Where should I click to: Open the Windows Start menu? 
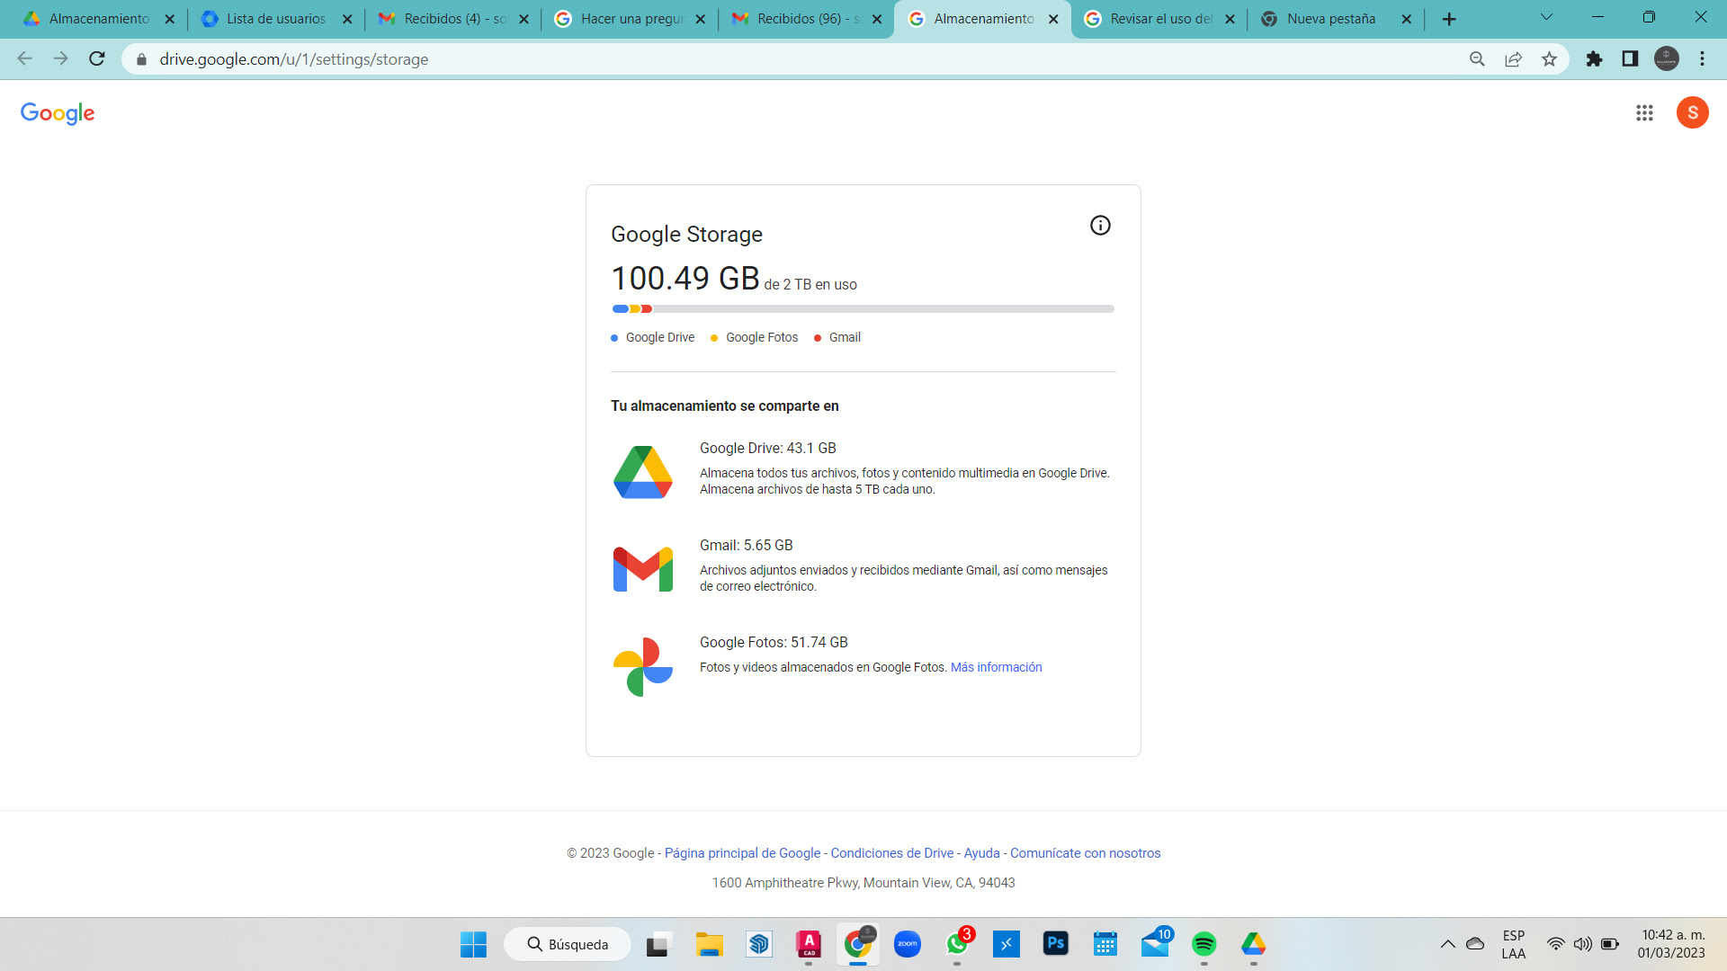[x=473, y=944]
